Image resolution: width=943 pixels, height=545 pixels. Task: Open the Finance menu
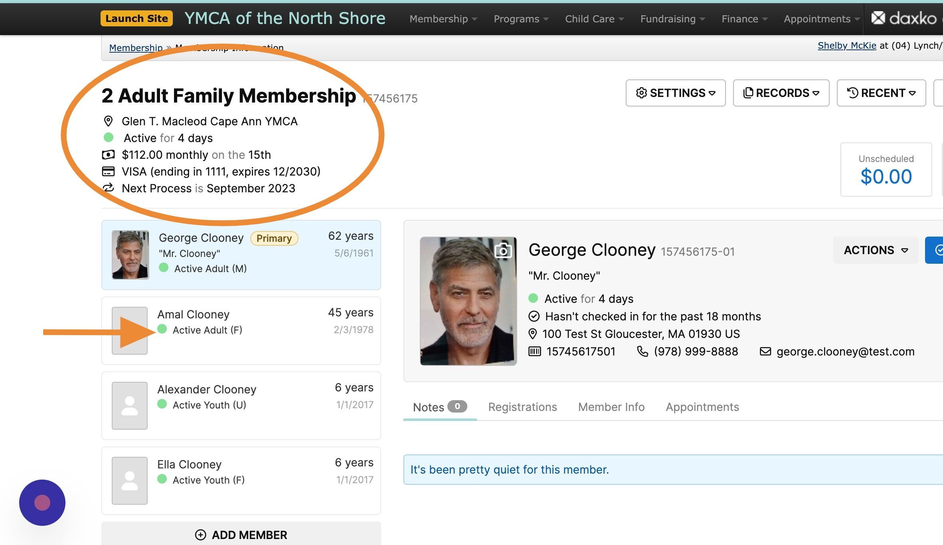point(744,19)
